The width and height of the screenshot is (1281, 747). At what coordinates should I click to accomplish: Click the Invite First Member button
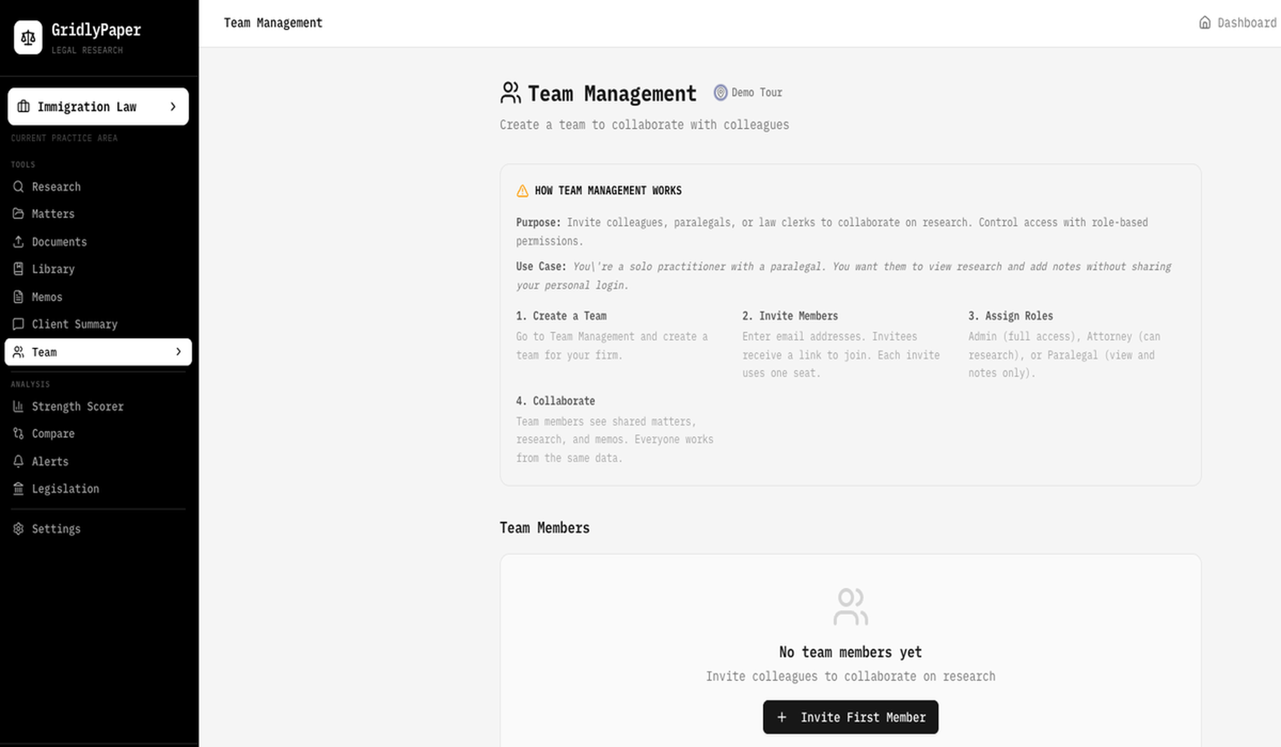pyautogui.click(x=850, y=717)
